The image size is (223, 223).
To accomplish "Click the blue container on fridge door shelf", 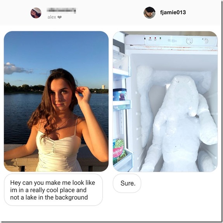I will (119, 94).
